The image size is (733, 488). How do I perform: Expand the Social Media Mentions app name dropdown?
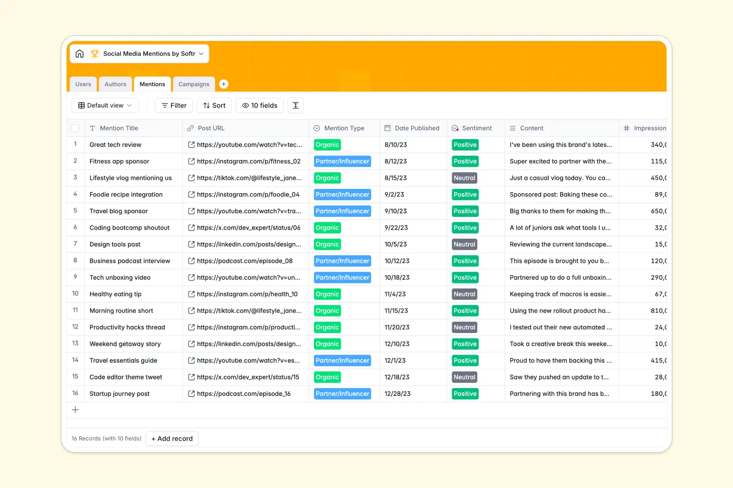201,53
